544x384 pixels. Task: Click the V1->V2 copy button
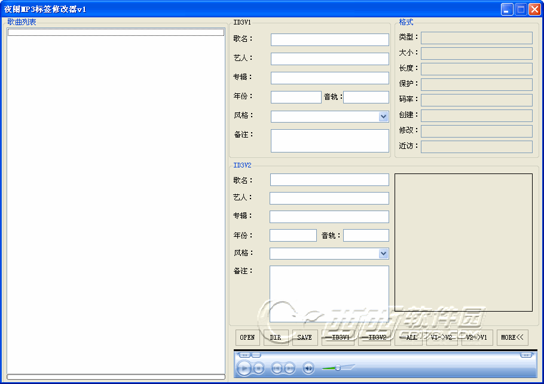point(442,337)
